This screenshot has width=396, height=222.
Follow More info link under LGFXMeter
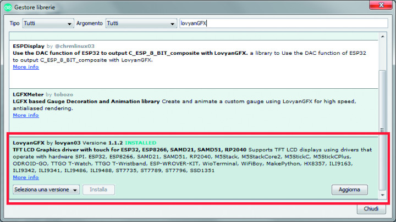click(x=26, y=115)
